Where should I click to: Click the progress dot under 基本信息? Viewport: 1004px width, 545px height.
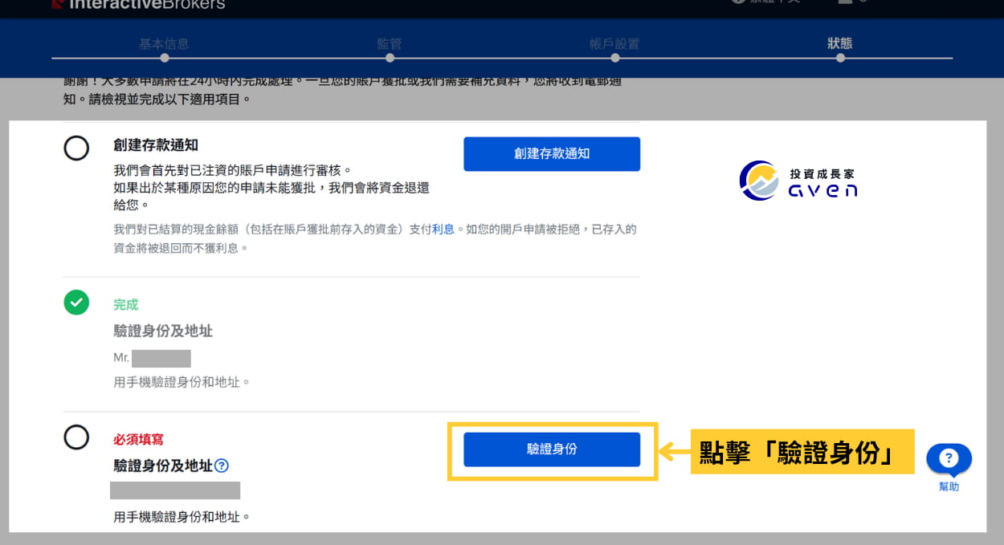(x=164, y=58)
